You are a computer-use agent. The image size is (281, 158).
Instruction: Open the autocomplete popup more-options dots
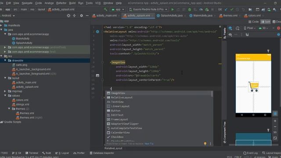click(x=210, y=144)
